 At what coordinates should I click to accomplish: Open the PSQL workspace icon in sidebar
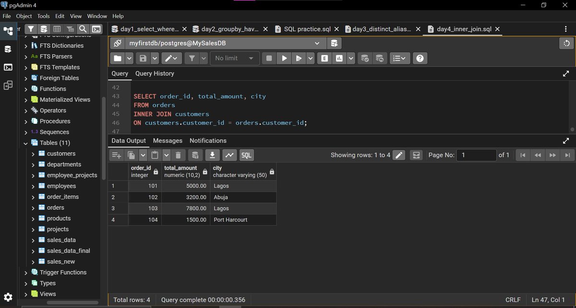pos(8,67)
